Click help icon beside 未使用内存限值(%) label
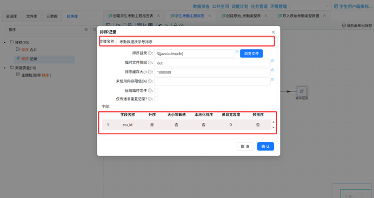This screenshot has width=374, height=198. tap(150, 81)
